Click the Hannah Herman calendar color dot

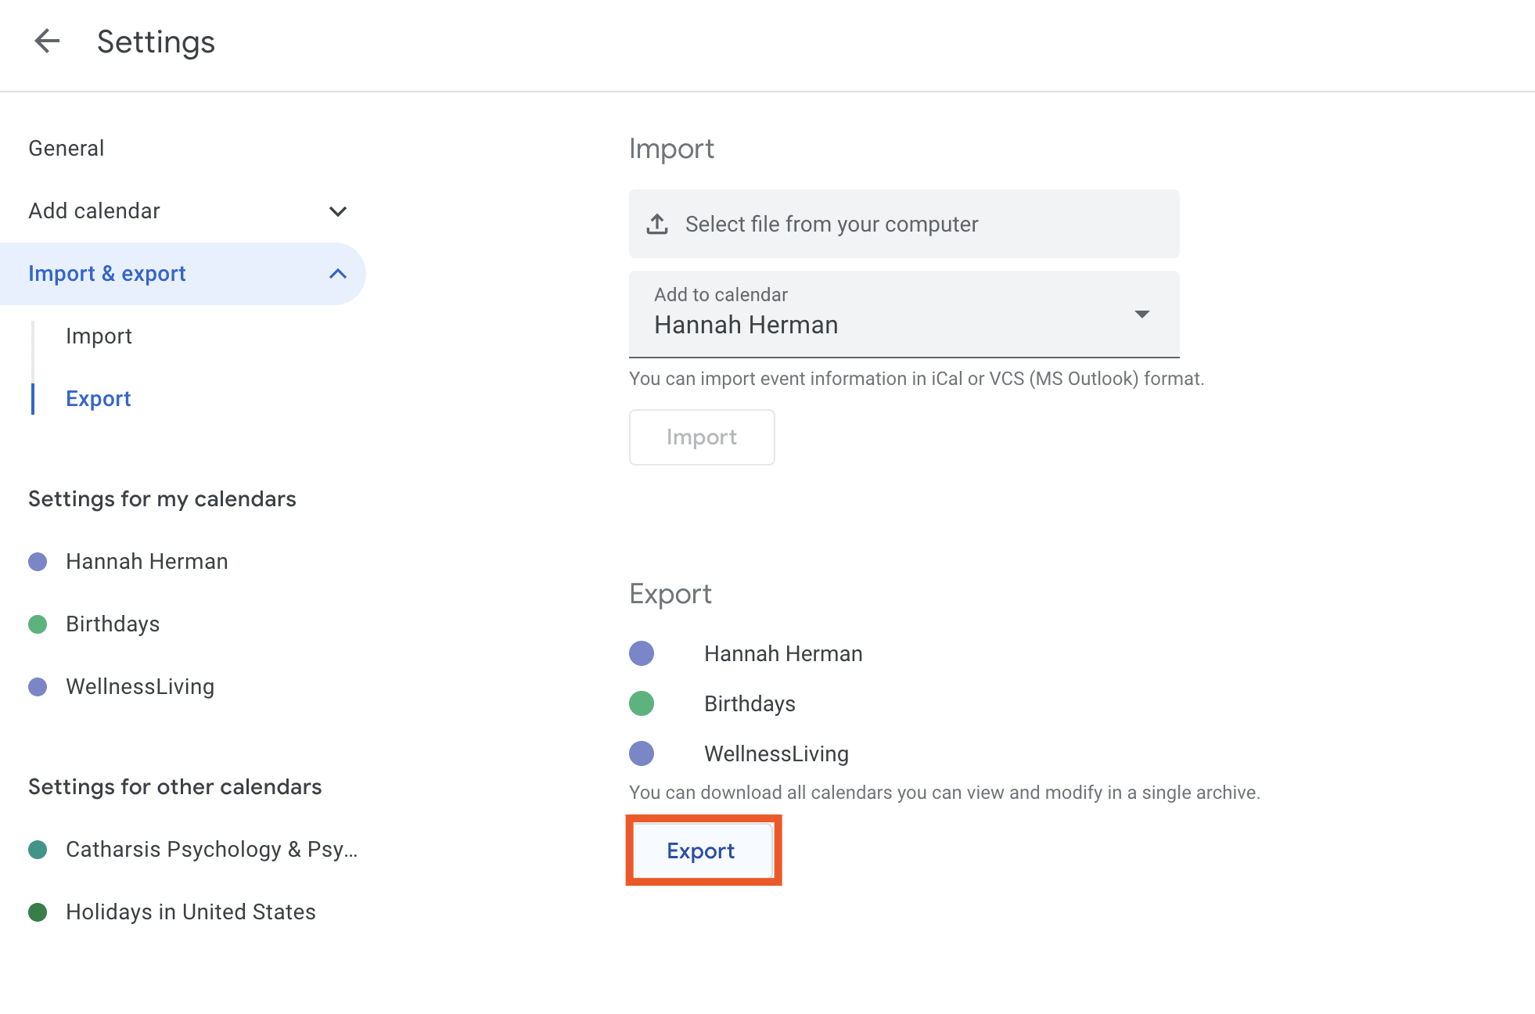[x=37, y=561]
